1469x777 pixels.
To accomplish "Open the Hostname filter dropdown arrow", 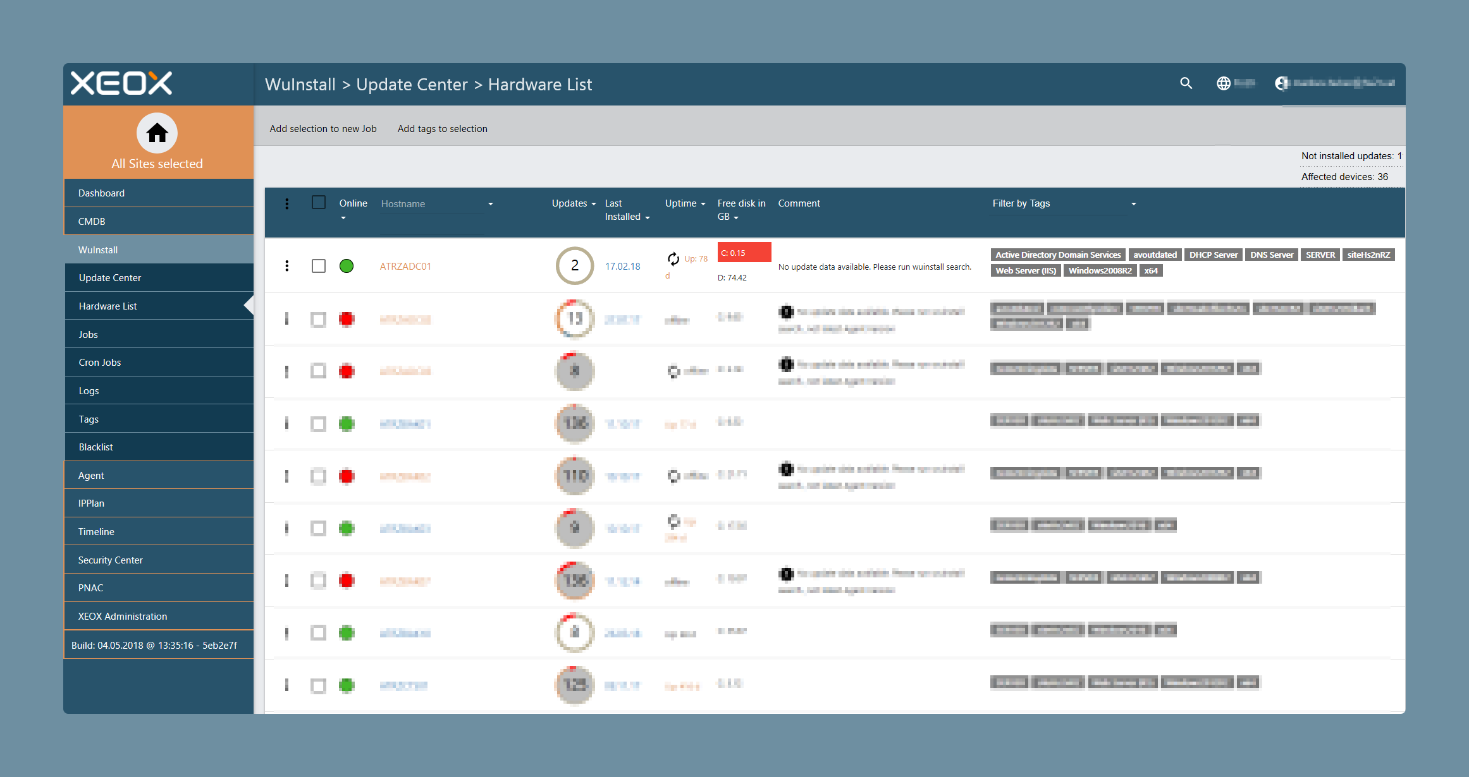I will [490, 204].
